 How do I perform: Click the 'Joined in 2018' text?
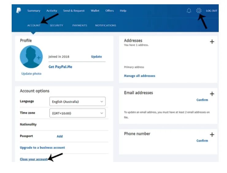click(x=59, y=57)
